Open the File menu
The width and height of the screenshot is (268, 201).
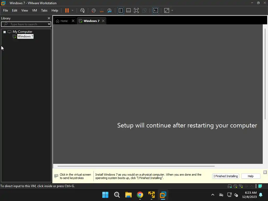click(x=5, y=10)
